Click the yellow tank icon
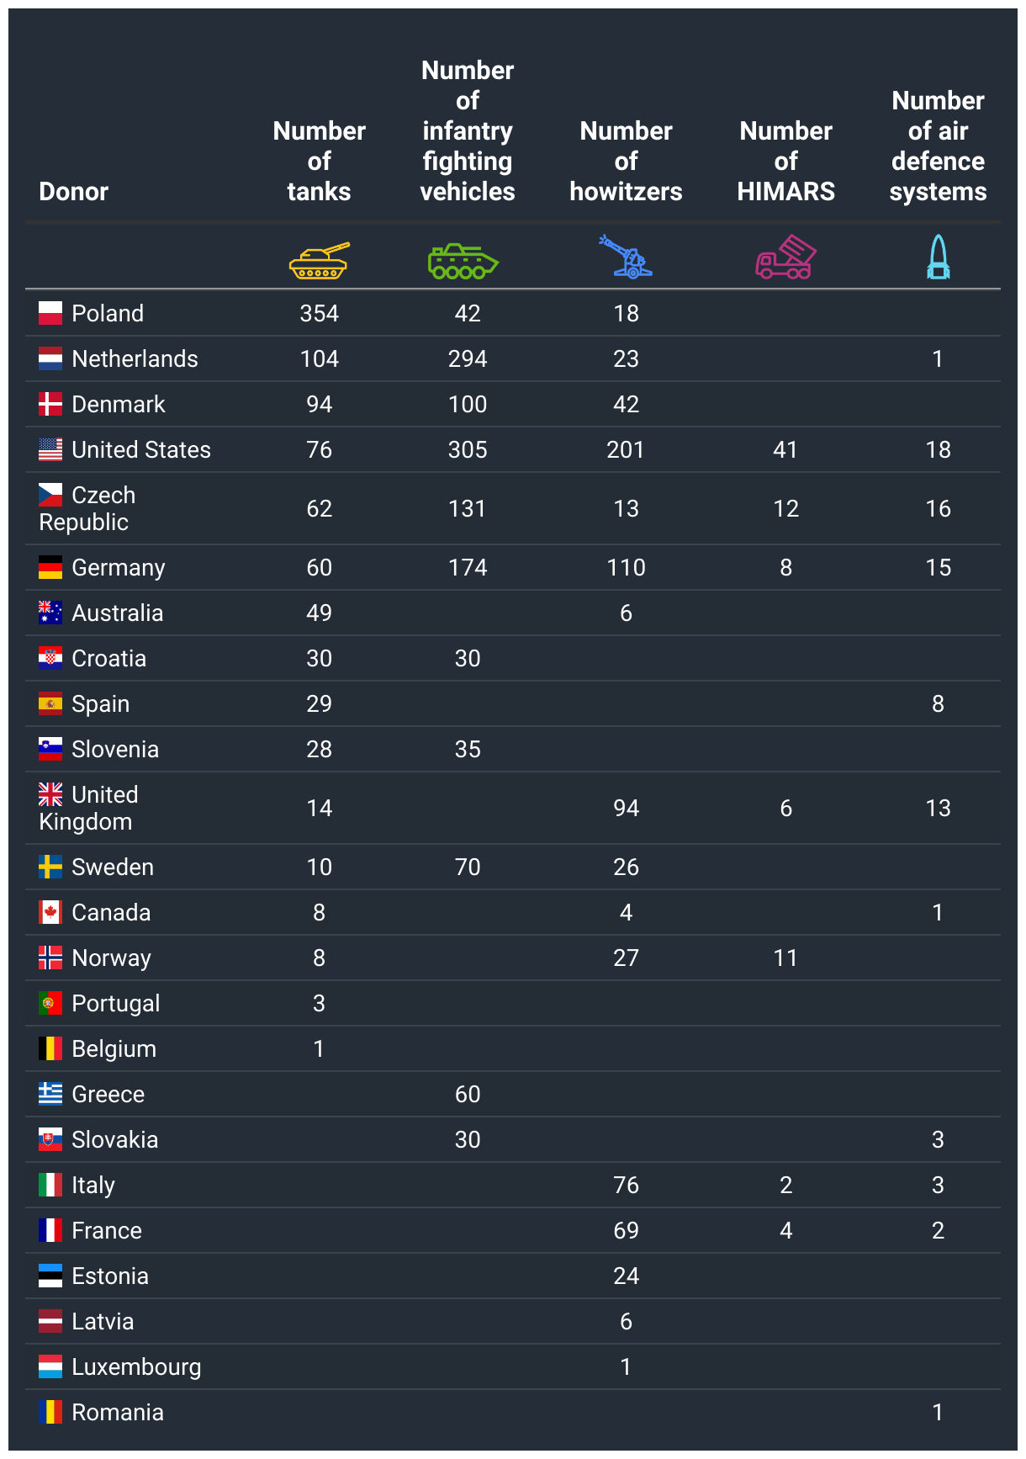This screenshot has height=1459, width=1026. pyautogui.click(x=319, y=260)
